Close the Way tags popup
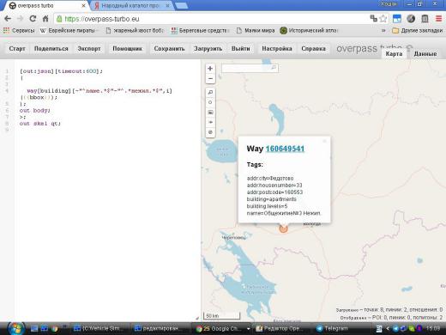 point(324,141)
